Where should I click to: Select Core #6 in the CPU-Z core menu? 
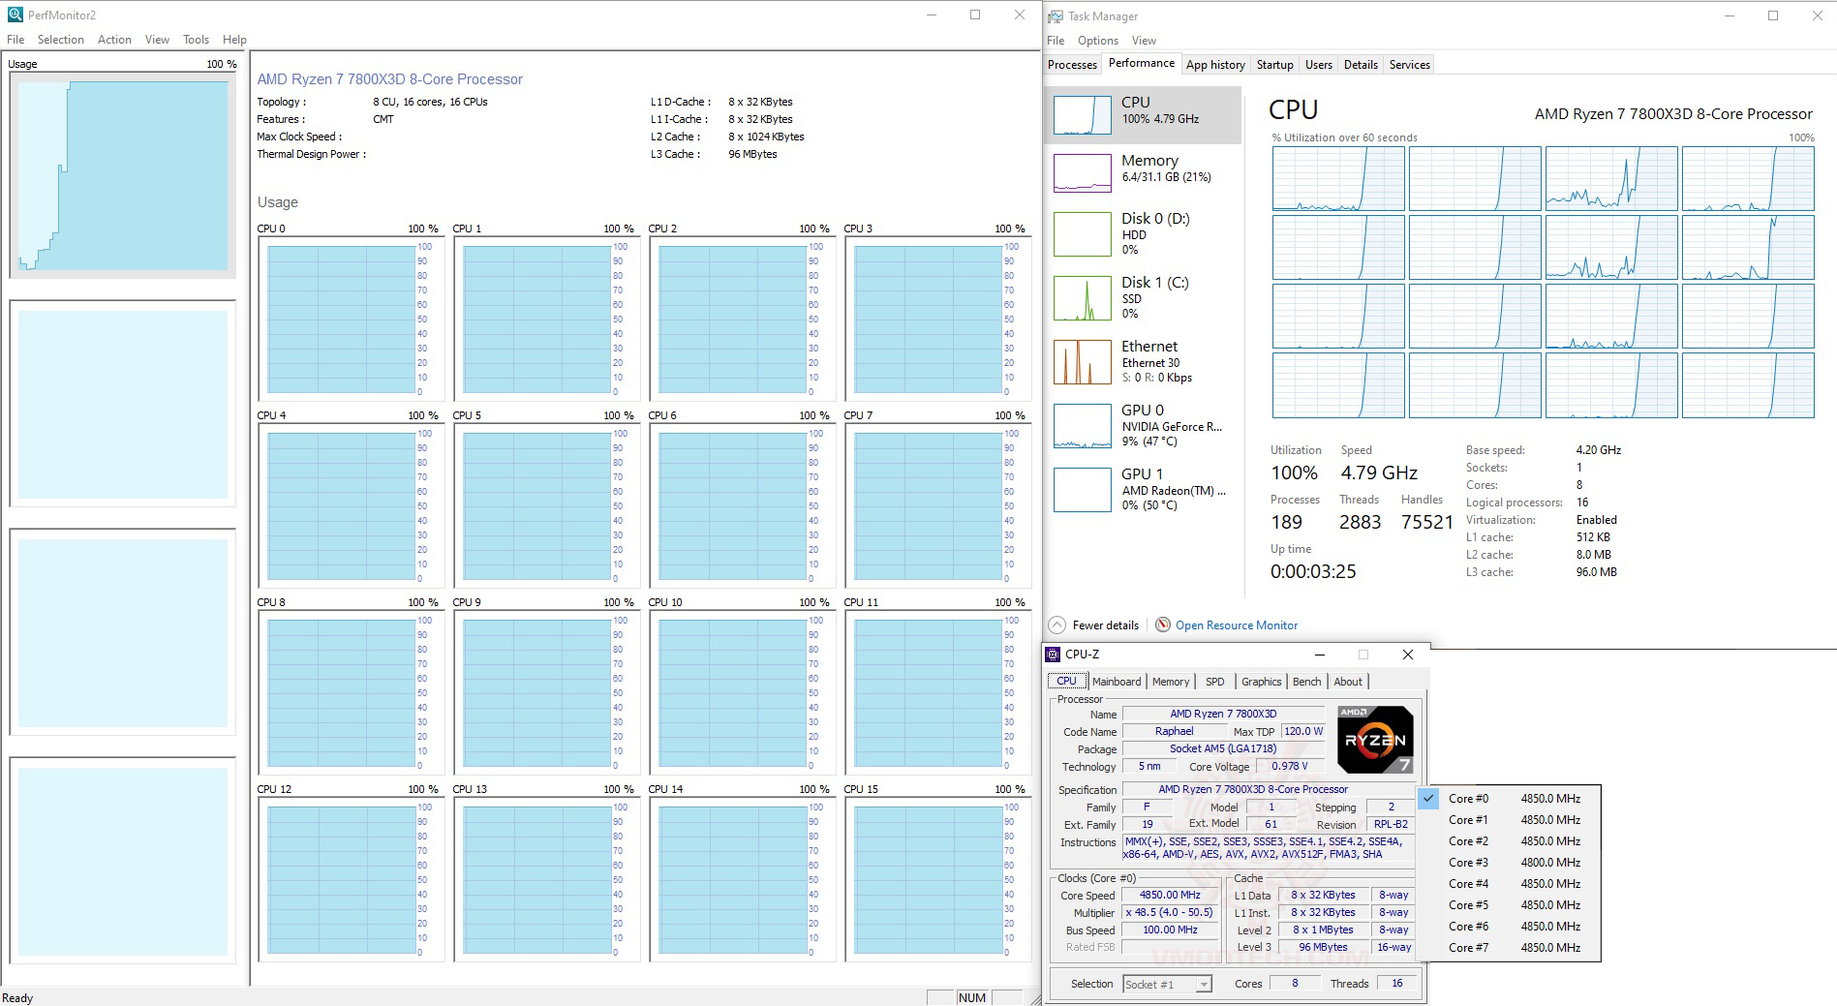[x=1509, y=927]
